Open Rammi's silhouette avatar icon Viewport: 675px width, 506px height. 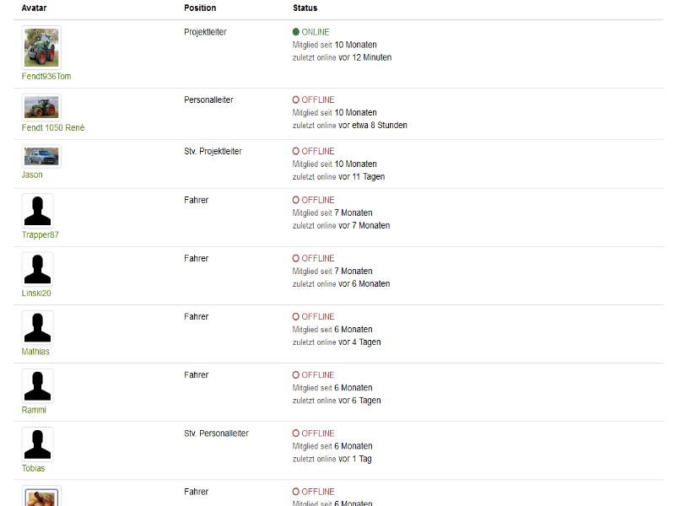pos(37,386)
